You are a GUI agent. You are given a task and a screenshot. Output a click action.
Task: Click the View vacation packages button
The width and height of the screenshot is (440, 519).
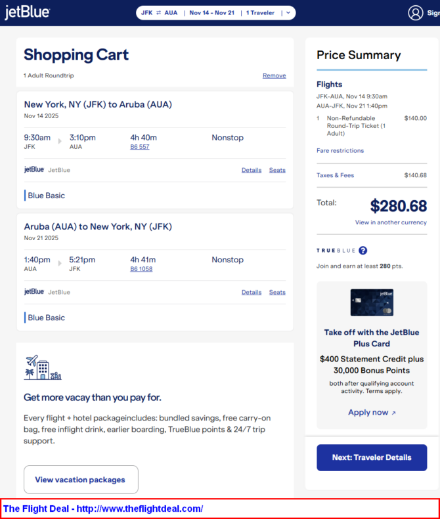click(x=81, y=480)
